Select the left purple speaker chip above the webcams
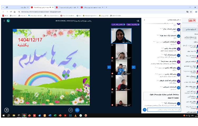 [x=118, y=24]
